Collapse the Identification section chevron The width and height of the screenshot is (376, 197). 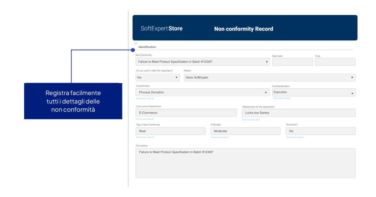136,43
